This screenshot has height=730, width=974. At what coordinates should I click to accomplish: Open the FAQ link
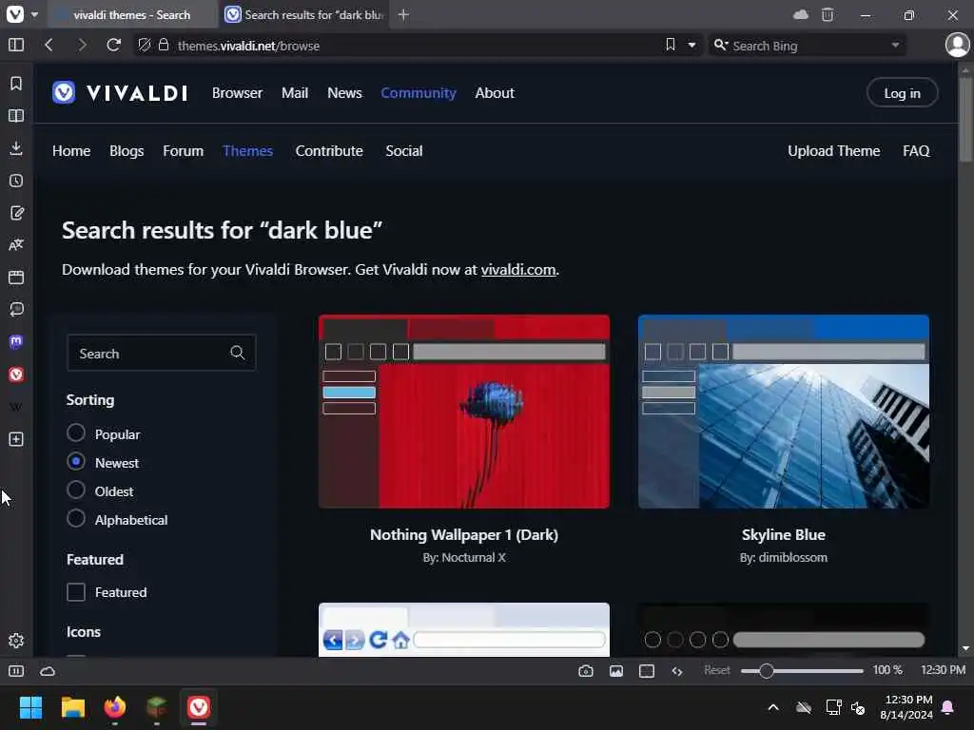point(916,151)
